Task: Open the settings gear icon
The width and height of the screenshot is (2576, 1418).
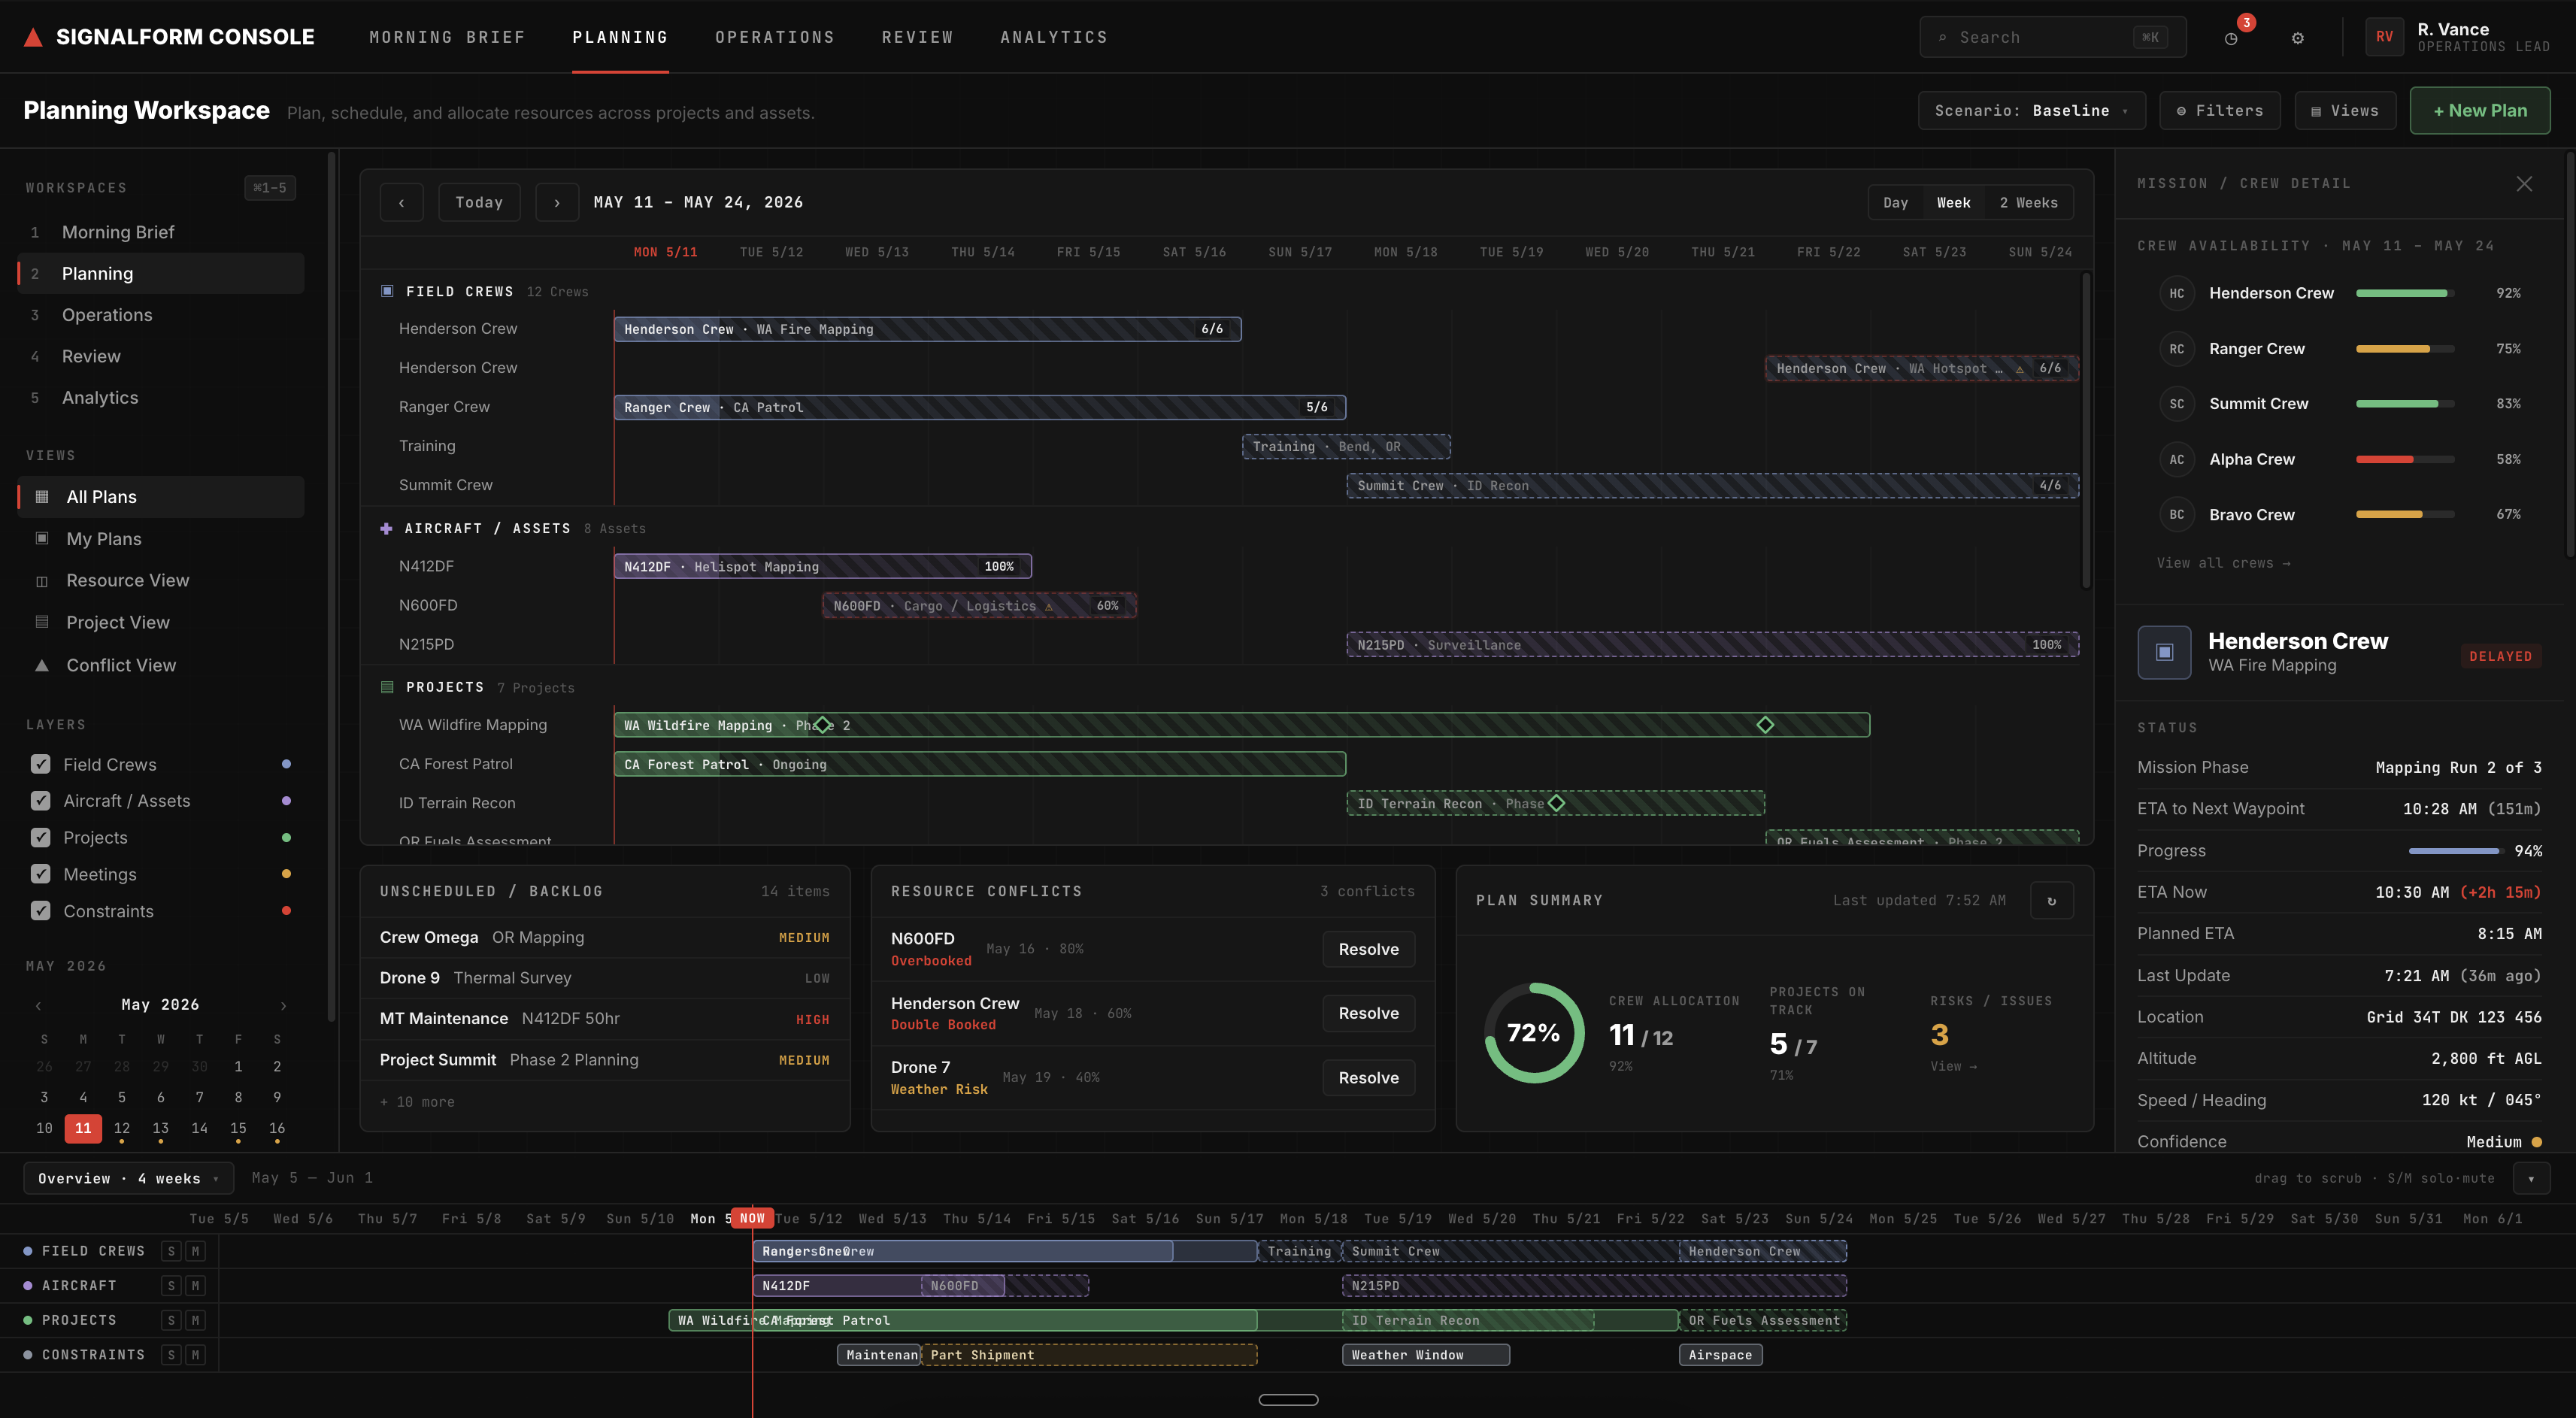Action: pos(2298,38)
